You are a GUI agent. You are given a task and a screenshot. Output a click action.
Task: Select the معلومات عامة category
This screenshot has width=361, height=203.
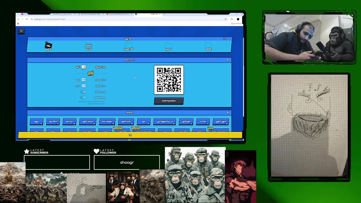107,122
